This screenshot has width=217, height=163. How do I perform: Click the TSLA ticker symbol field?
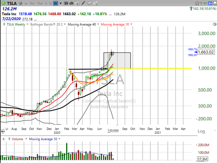point(11,3)
